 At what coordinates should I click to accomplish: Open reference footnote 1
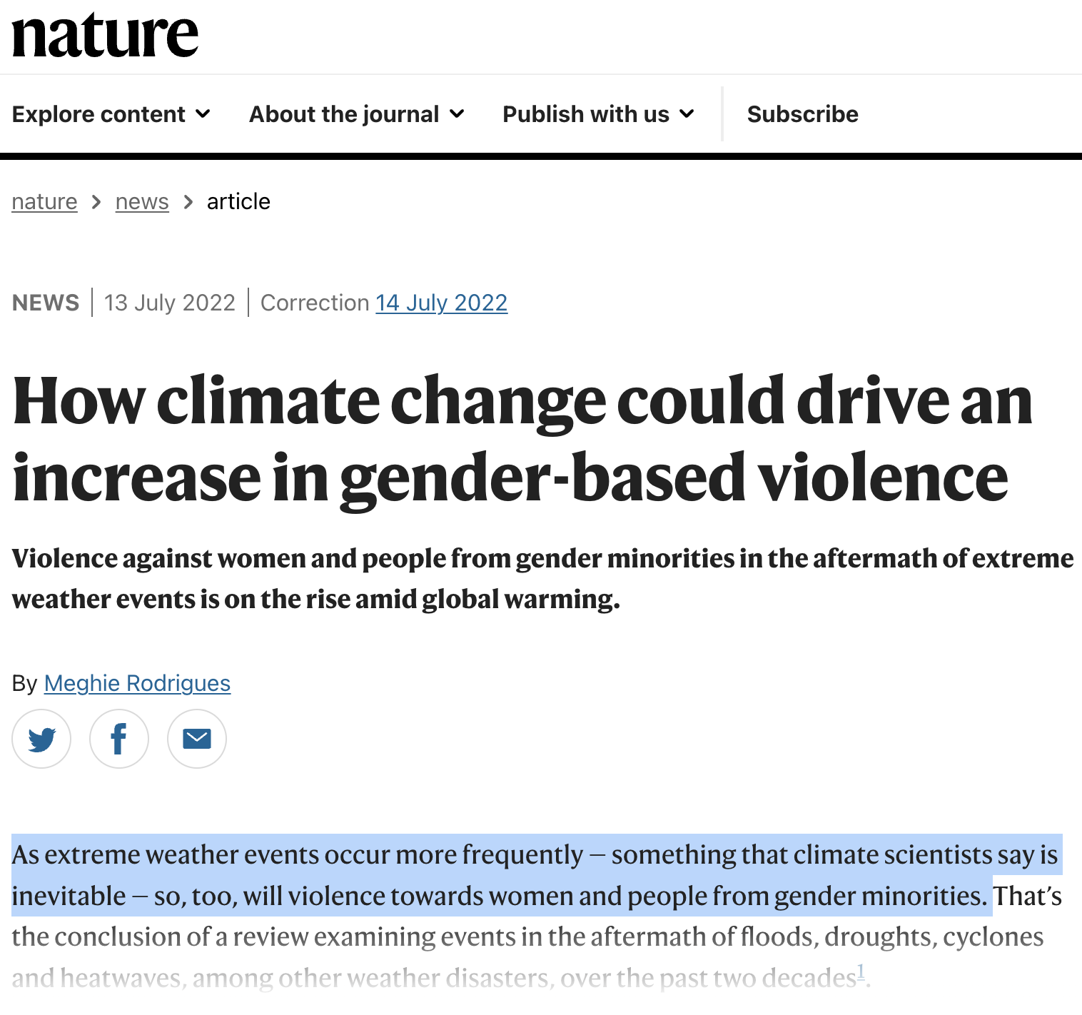point(861,971)
